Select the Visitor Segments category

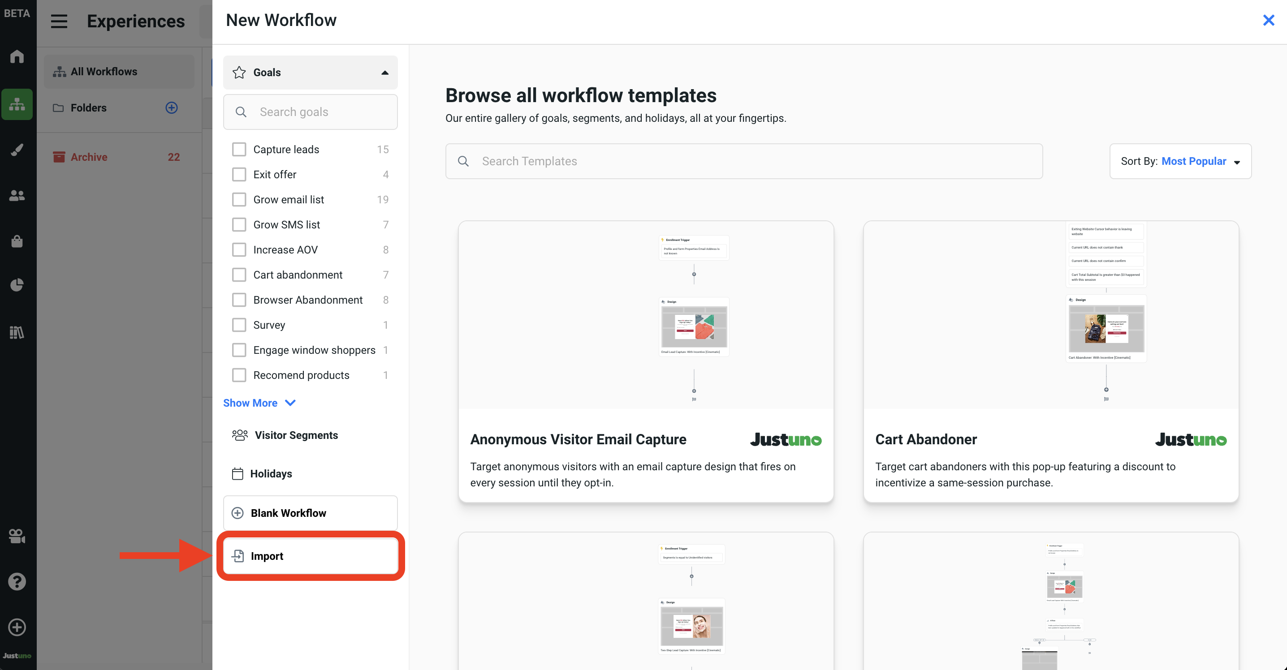coord(296,435)
